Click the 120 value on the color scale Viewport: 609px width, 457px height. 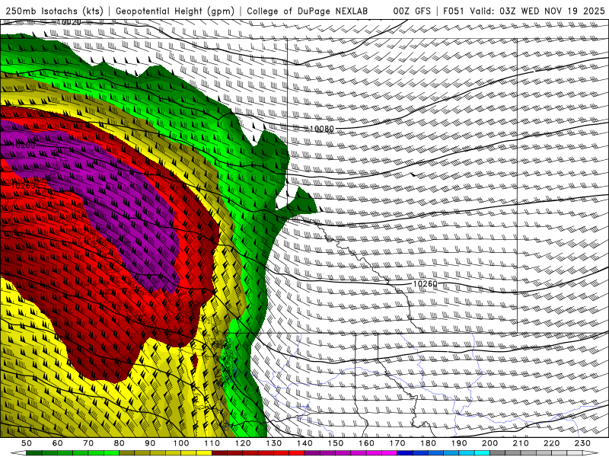pos(243,443)
